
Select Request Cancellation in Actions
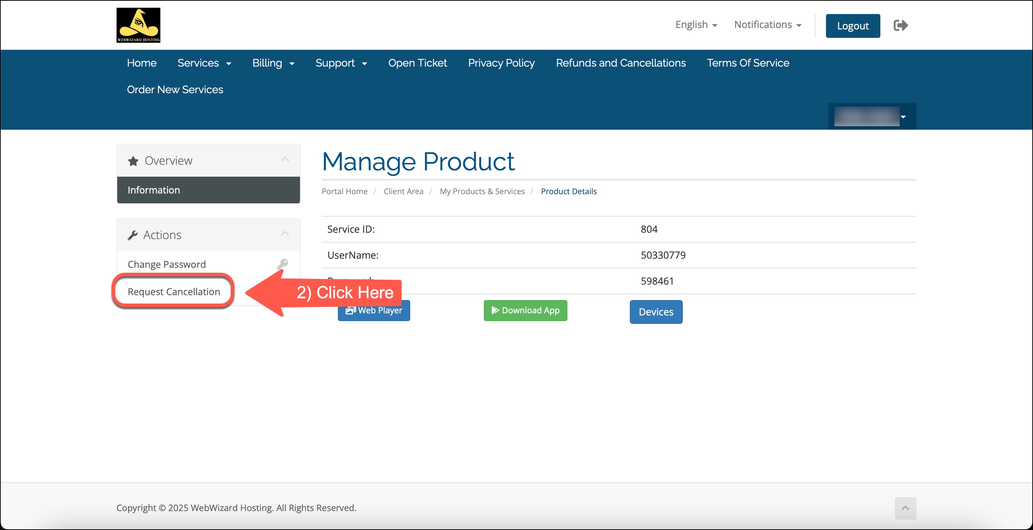pos(174,292)
